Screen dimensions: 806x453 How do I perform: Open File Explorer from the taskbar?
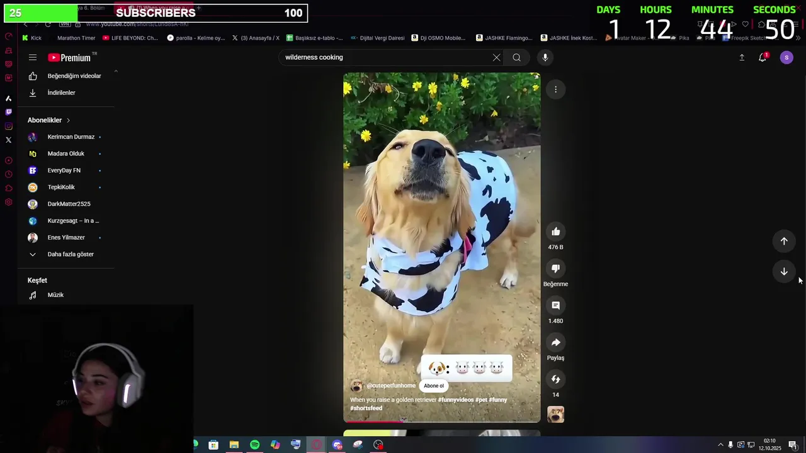pos(234,445)
